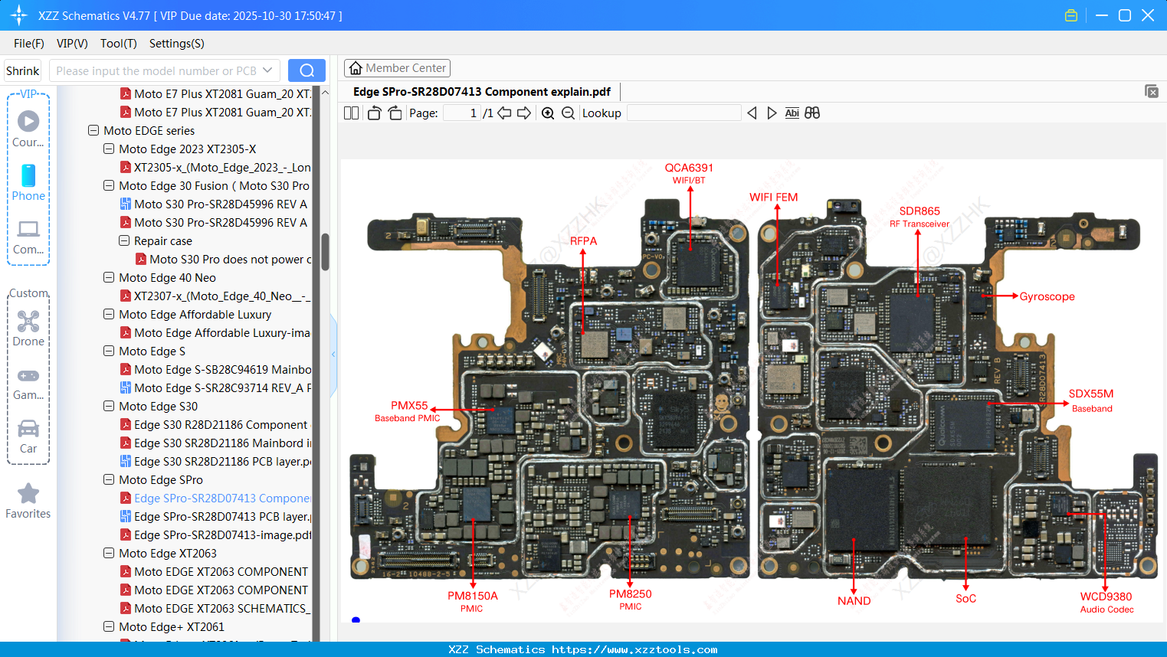Open the Tool(T) menu
The width and height of the screenshot is (1167, 657).
[118, 44]
